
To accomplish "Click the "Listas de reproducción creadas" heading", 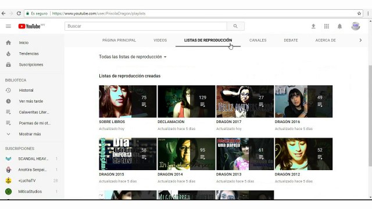I will pyautogui.click(x=130, y=76).
